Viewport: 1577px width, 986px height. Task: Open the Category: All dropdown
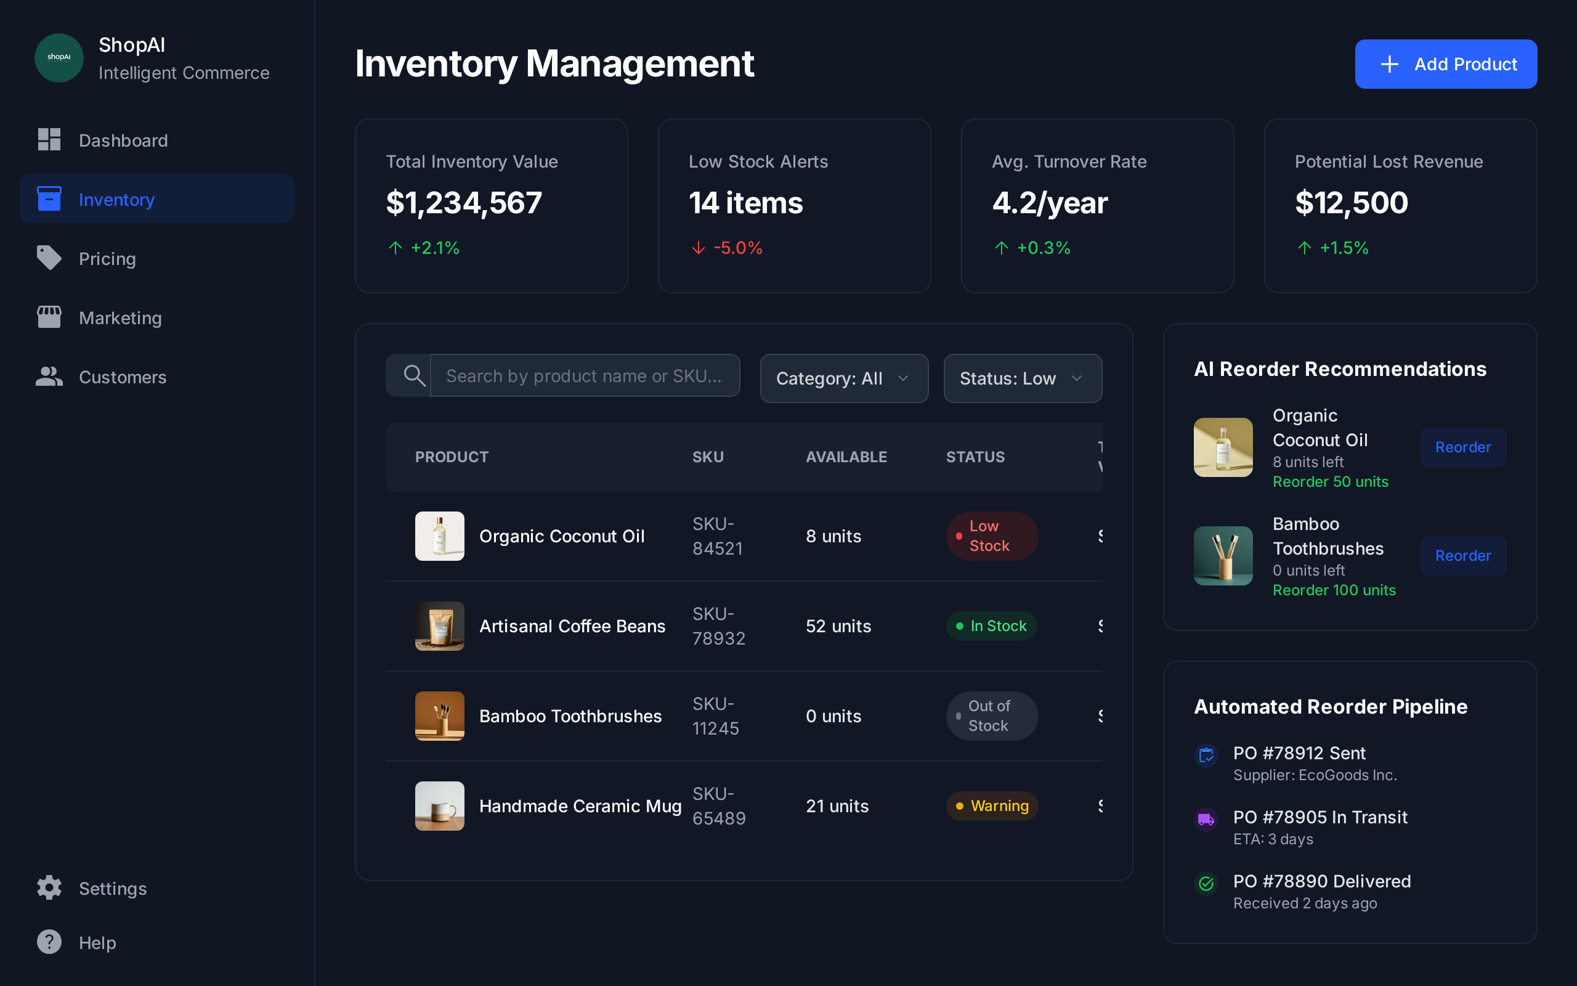pyautogui.click(x=843, y=378)
